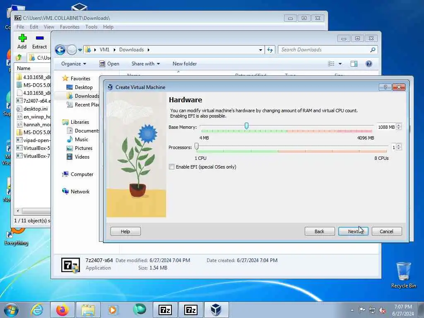Select Downloads under Favorites
Screen dimensions: 424x318
(83, 96)
